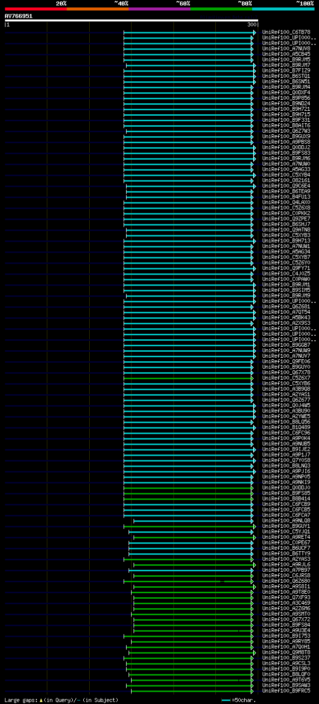
Task: Select label UniRef100_Q0DXF4
Action: tap(286, 93)
